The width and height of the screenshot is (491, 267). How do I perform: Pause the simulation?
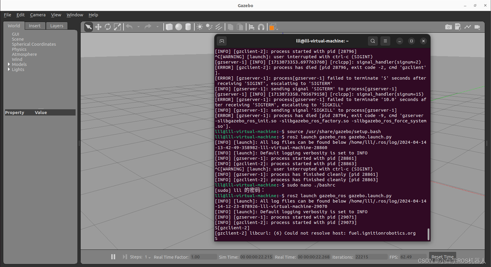coord(113,257)
